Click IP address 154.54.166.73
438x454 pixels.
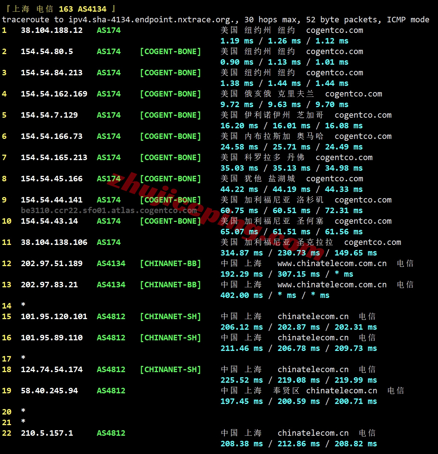pos(52,136)
